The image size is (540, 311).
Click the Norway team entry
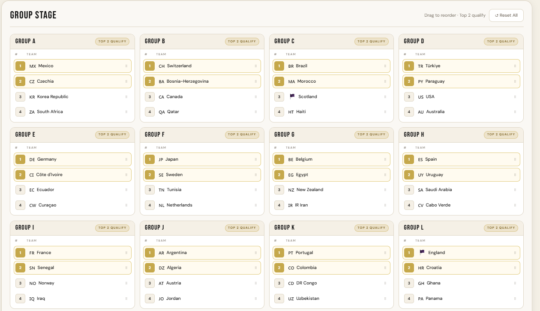coord(72,283)
